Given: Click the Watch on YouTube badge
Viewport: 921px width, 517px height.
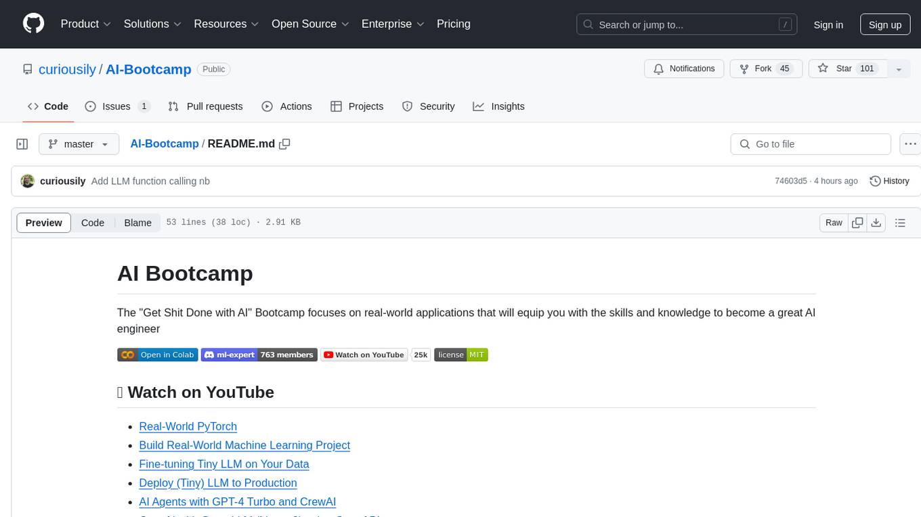Looking at the screenshot, I should point(364,355).
